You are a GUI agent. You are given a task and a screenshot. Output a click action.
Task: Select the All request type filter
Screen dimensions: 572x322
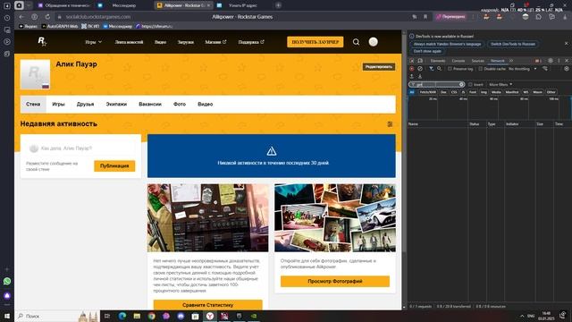point(412,92)
